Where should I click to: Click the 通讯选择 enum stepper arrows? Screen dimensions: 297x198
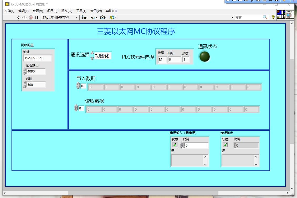(x=92, y=56)
